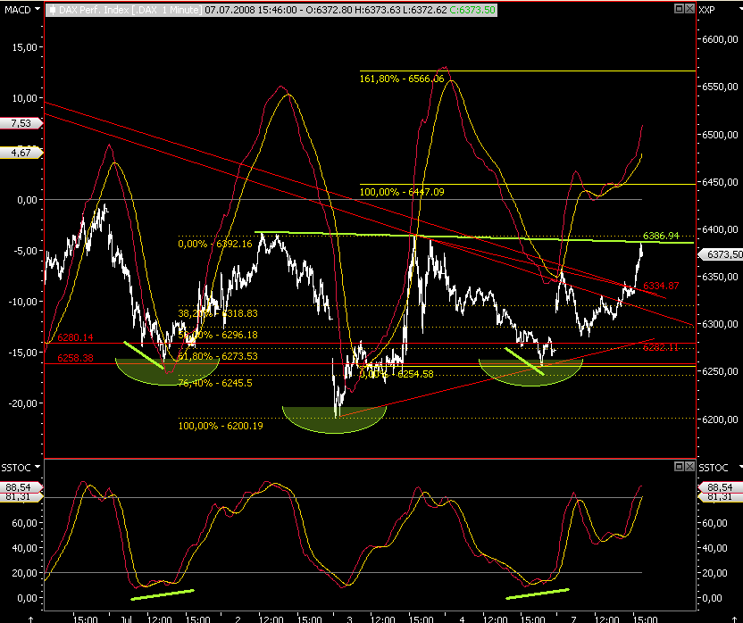Click the green 6386.94 resistance label
Viewport: 743px width, 623px height.
(x=661, y=236)
